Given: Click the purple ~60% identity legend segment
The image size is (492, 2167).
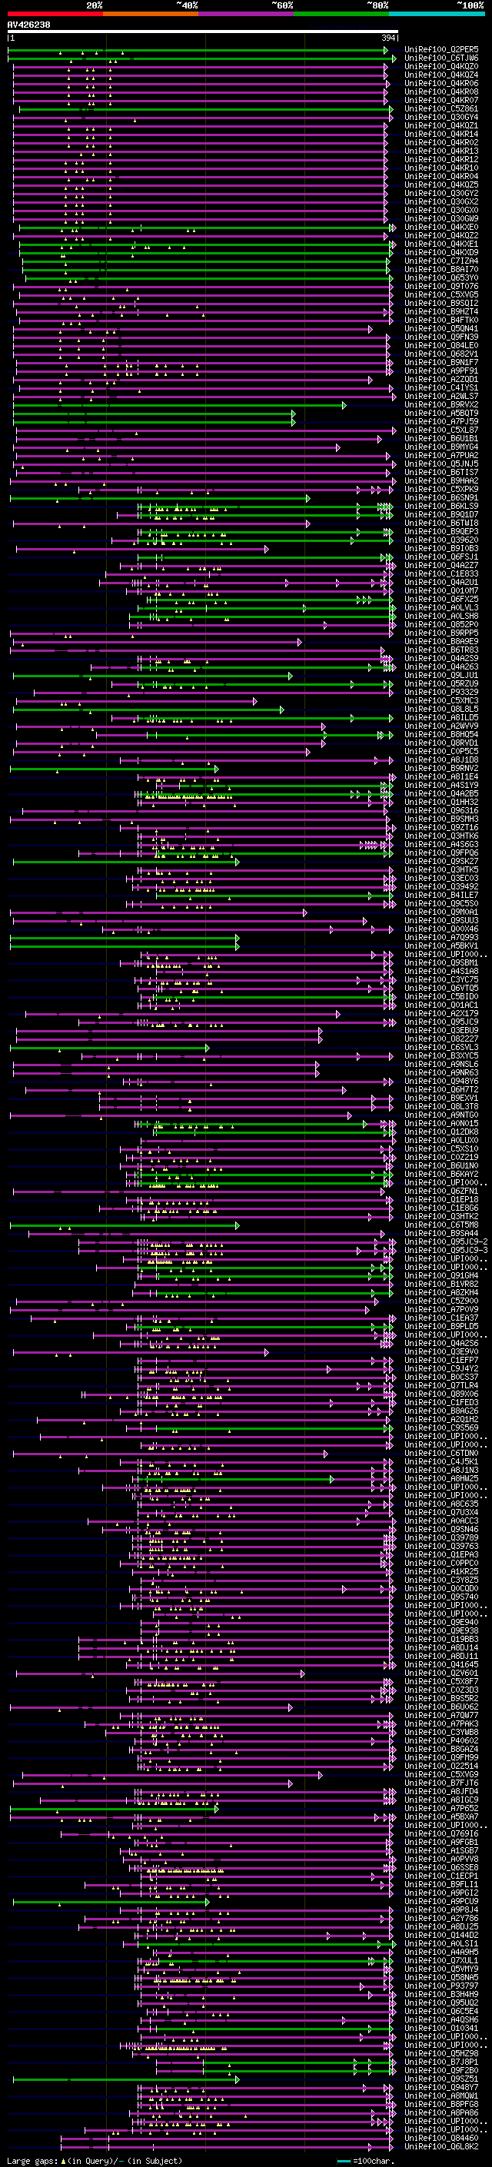Looking at the screenshot, I should coord(245,14).
